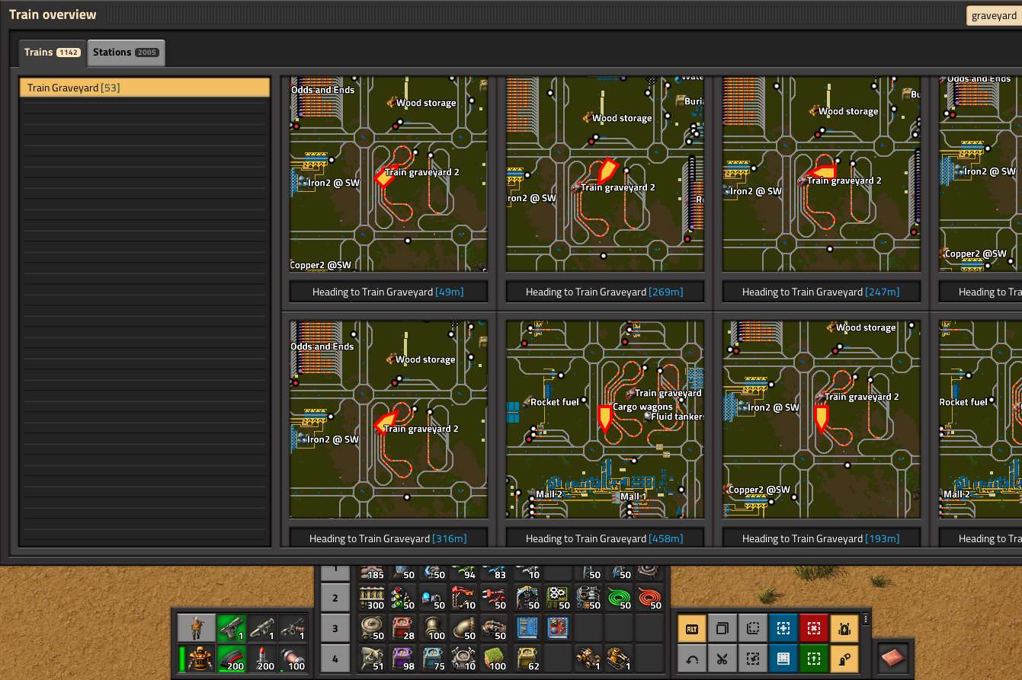The width and height of the screenshot is (1022, 680).
Task: Pick the pipe stack of 100 in hotbar row 3
Action: click(x=434, y=628)
